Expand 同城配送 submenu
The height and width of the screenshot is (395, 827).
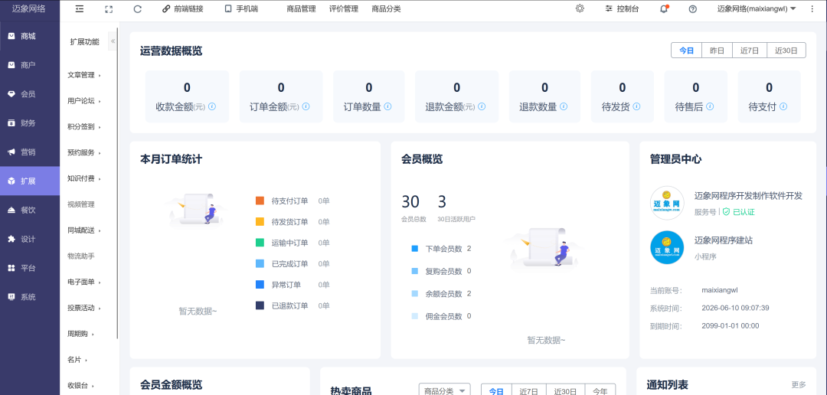[84, 230]
